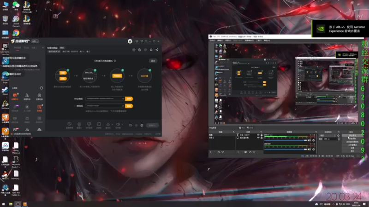Click Start Virtual Camera in OBS controls

tap(352, 142)
